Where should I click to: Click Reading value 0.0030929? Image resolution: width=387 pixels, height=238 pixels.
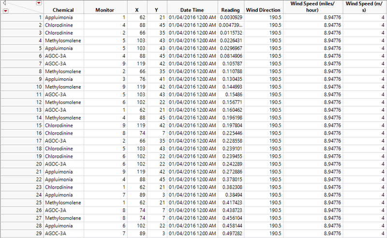tap(231, 17)
